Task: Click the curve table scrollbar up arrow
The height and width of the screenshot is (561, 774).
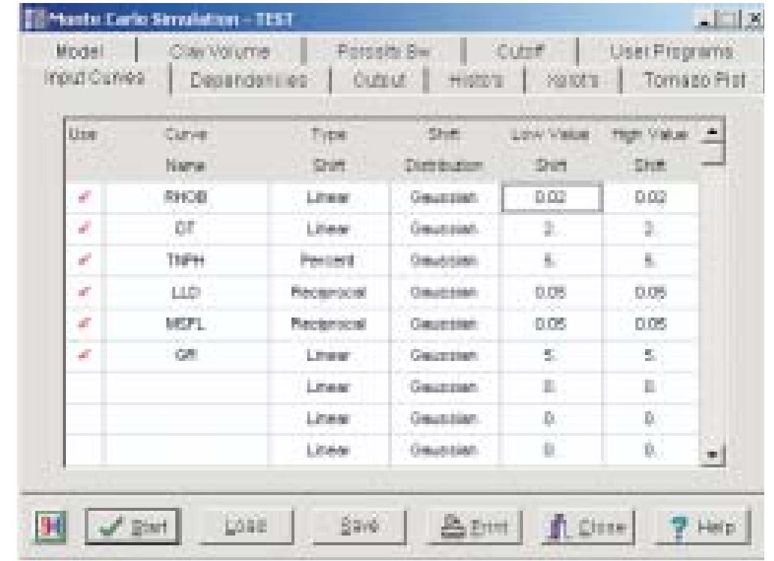Action: click(x=713, y=133)
